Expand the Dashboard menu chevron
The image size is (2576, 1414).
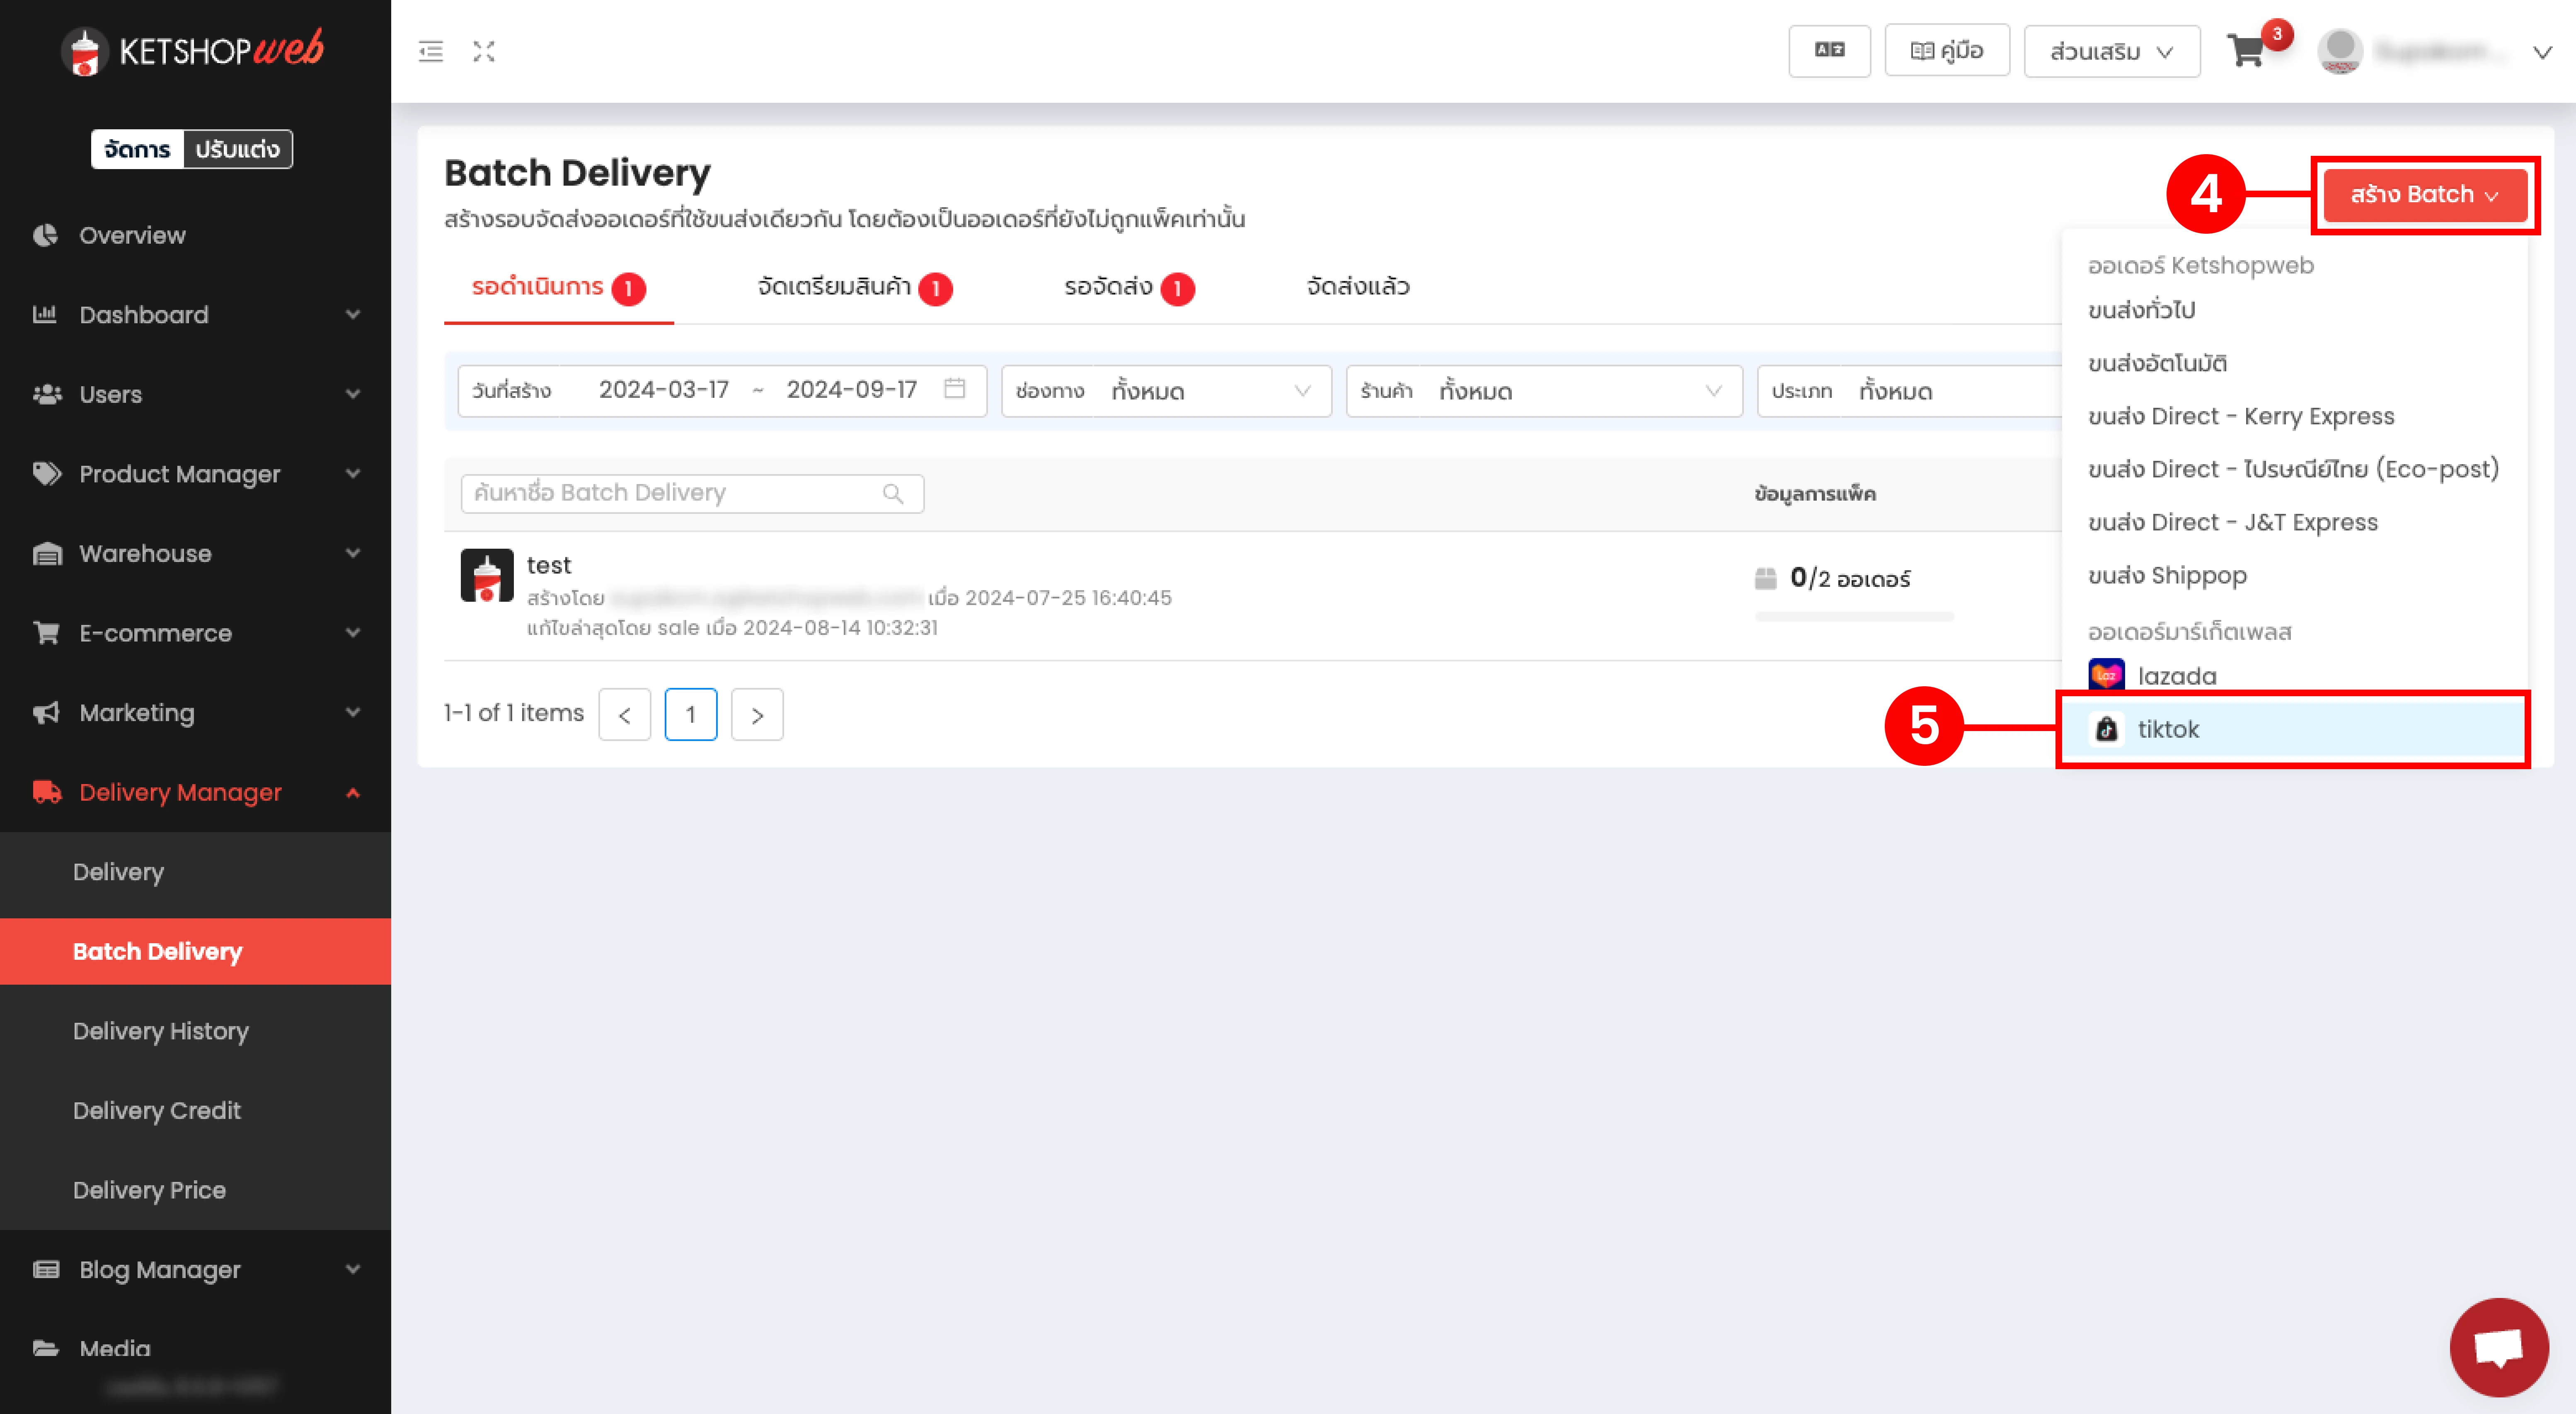(x=353, y=314)
